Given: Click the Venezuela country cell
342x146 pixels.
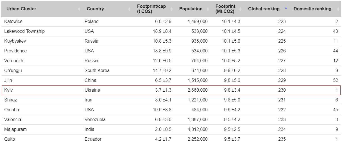Looking at the screenshot, I should pyautogui.click(x=95, y=120).
